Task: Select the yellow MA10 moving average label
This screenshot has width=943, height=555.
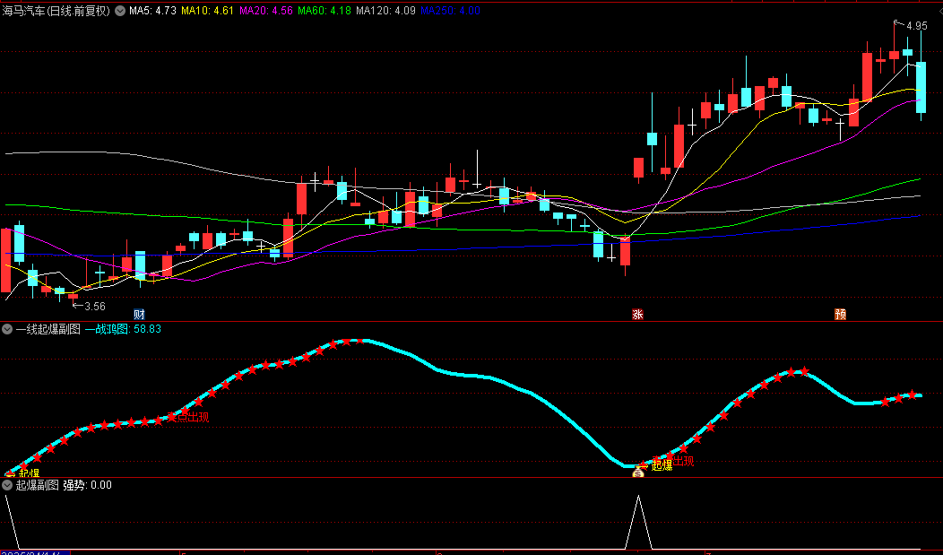Action: tap(207, 10)
